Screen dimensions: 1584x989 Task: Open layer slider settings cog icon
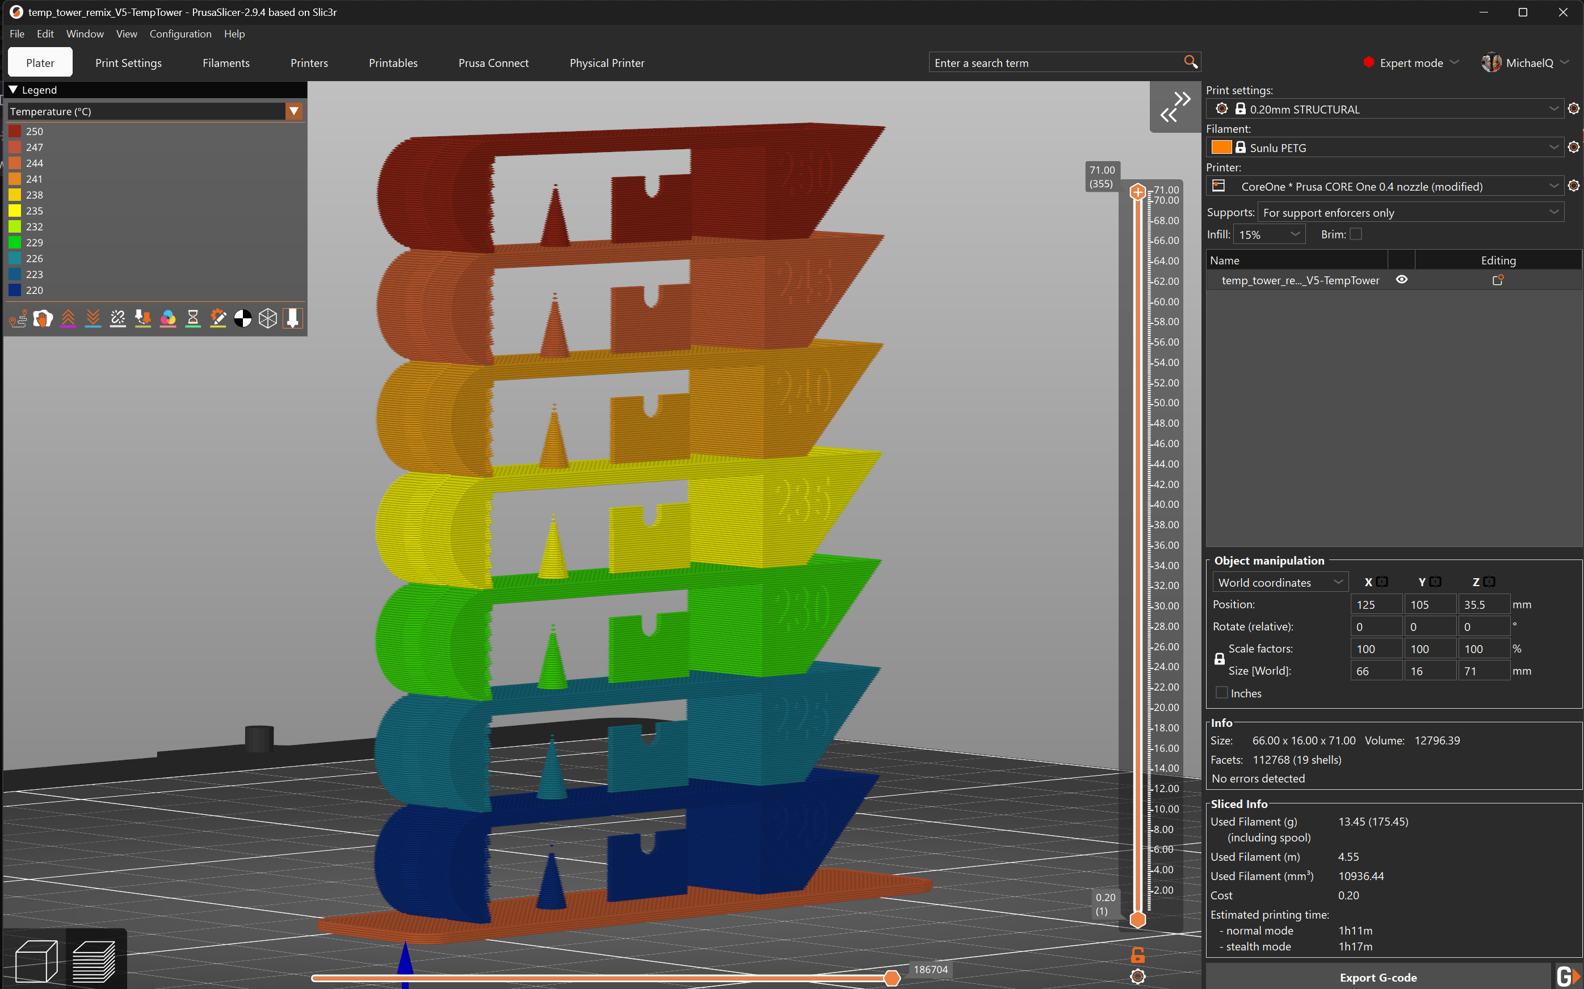[1138, 977]
